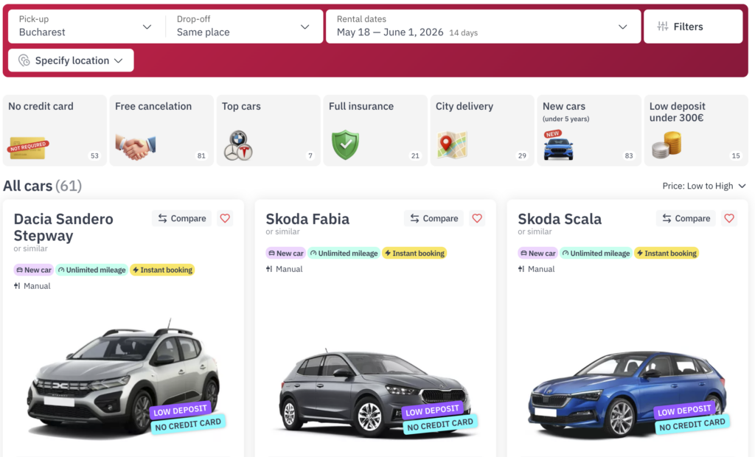
Task: Click the gold coins icon in Low deposit
Action: pyautogui.click(x=667, y=145)
